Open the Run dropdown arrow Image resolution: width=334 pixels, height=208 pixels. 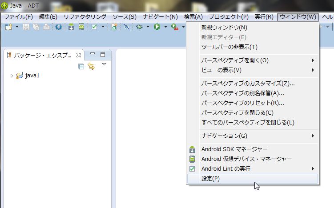[x=165, y=27]
